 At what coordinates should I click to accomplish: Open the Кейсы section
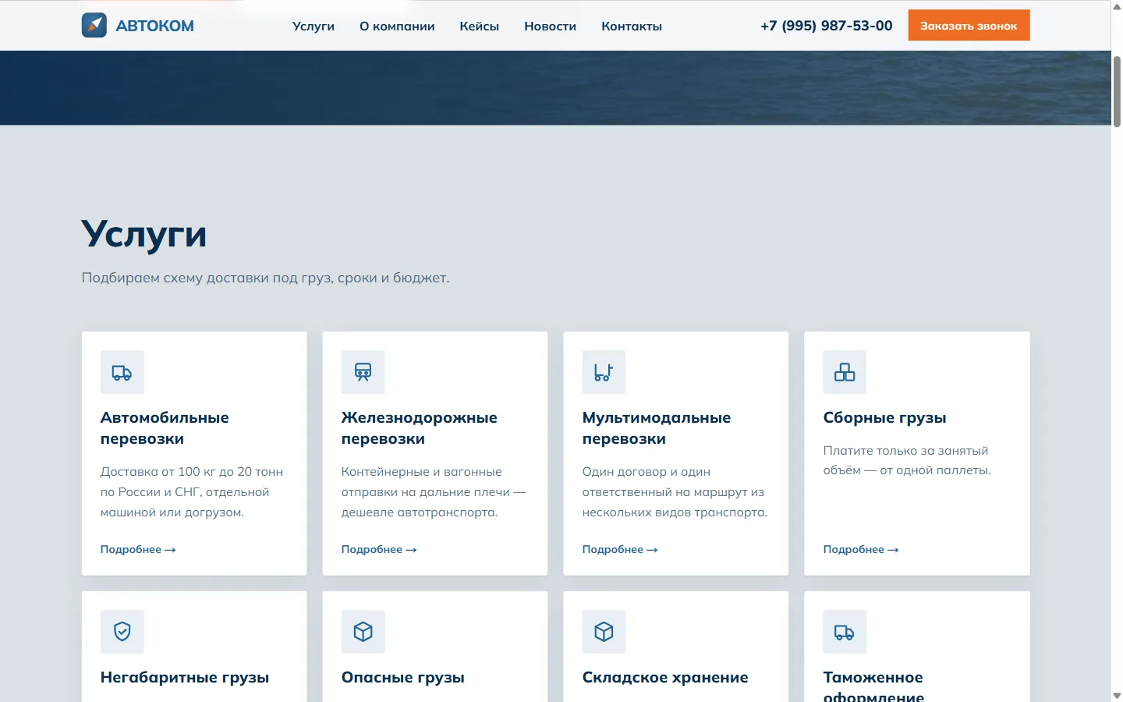(480, 26)
